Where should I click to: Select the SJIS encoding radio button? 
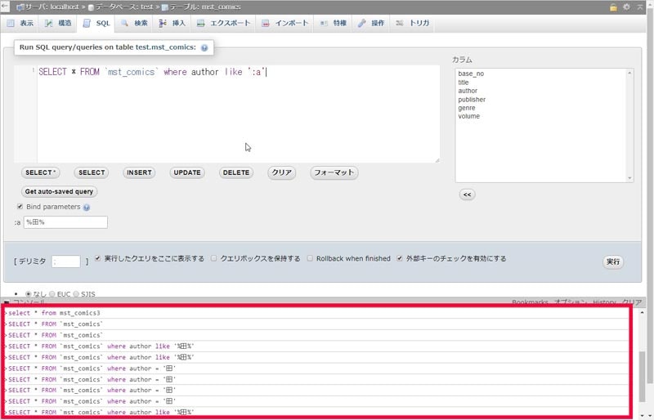(76, 294)
